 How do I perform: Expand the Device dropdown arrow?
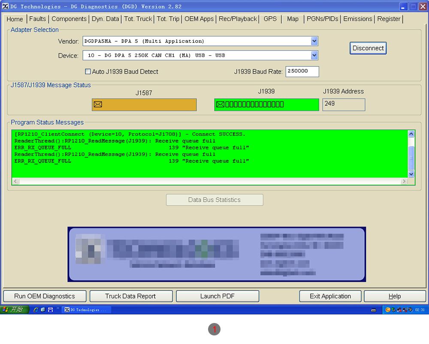click(x=314, y=55)
